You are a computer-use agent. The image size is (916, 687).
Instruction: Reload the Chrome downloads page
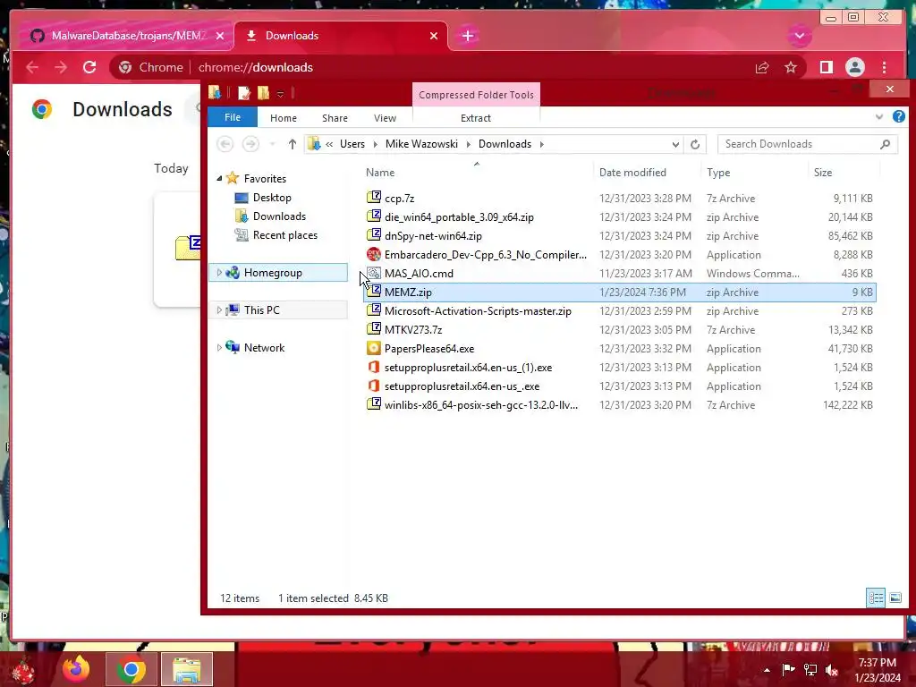click(x=89, y=67)
